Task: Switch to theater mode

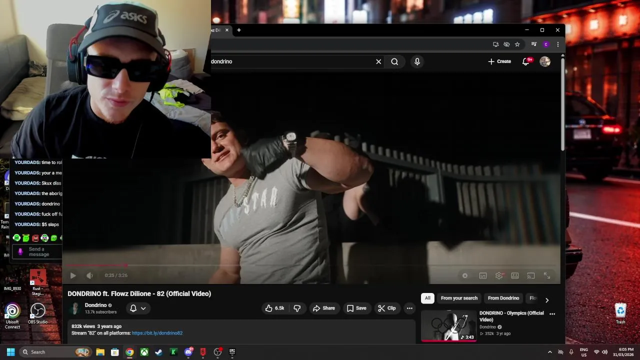Action: [x=515, y=275]
